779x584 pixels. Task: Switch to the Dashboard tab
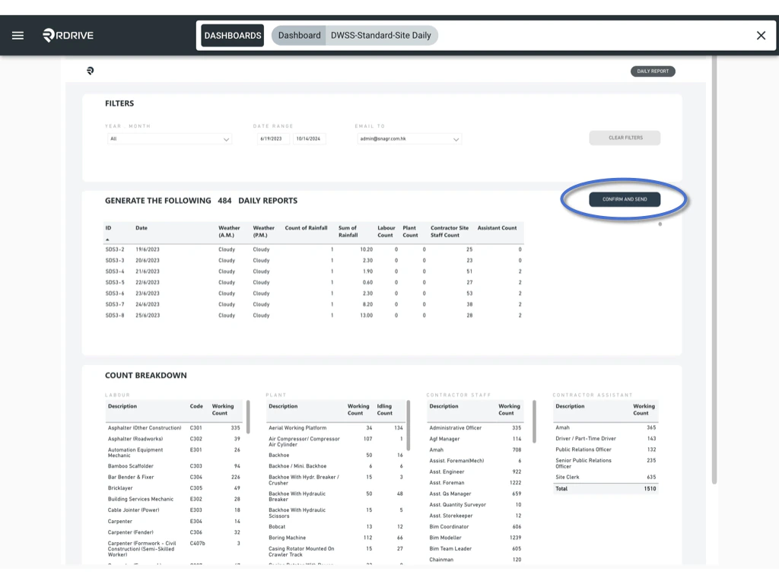[x=298, y=35]
